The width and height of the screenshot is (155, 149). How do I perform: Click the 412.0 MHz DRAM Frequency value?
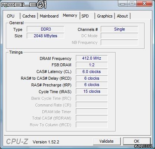[x=92, y=58]
